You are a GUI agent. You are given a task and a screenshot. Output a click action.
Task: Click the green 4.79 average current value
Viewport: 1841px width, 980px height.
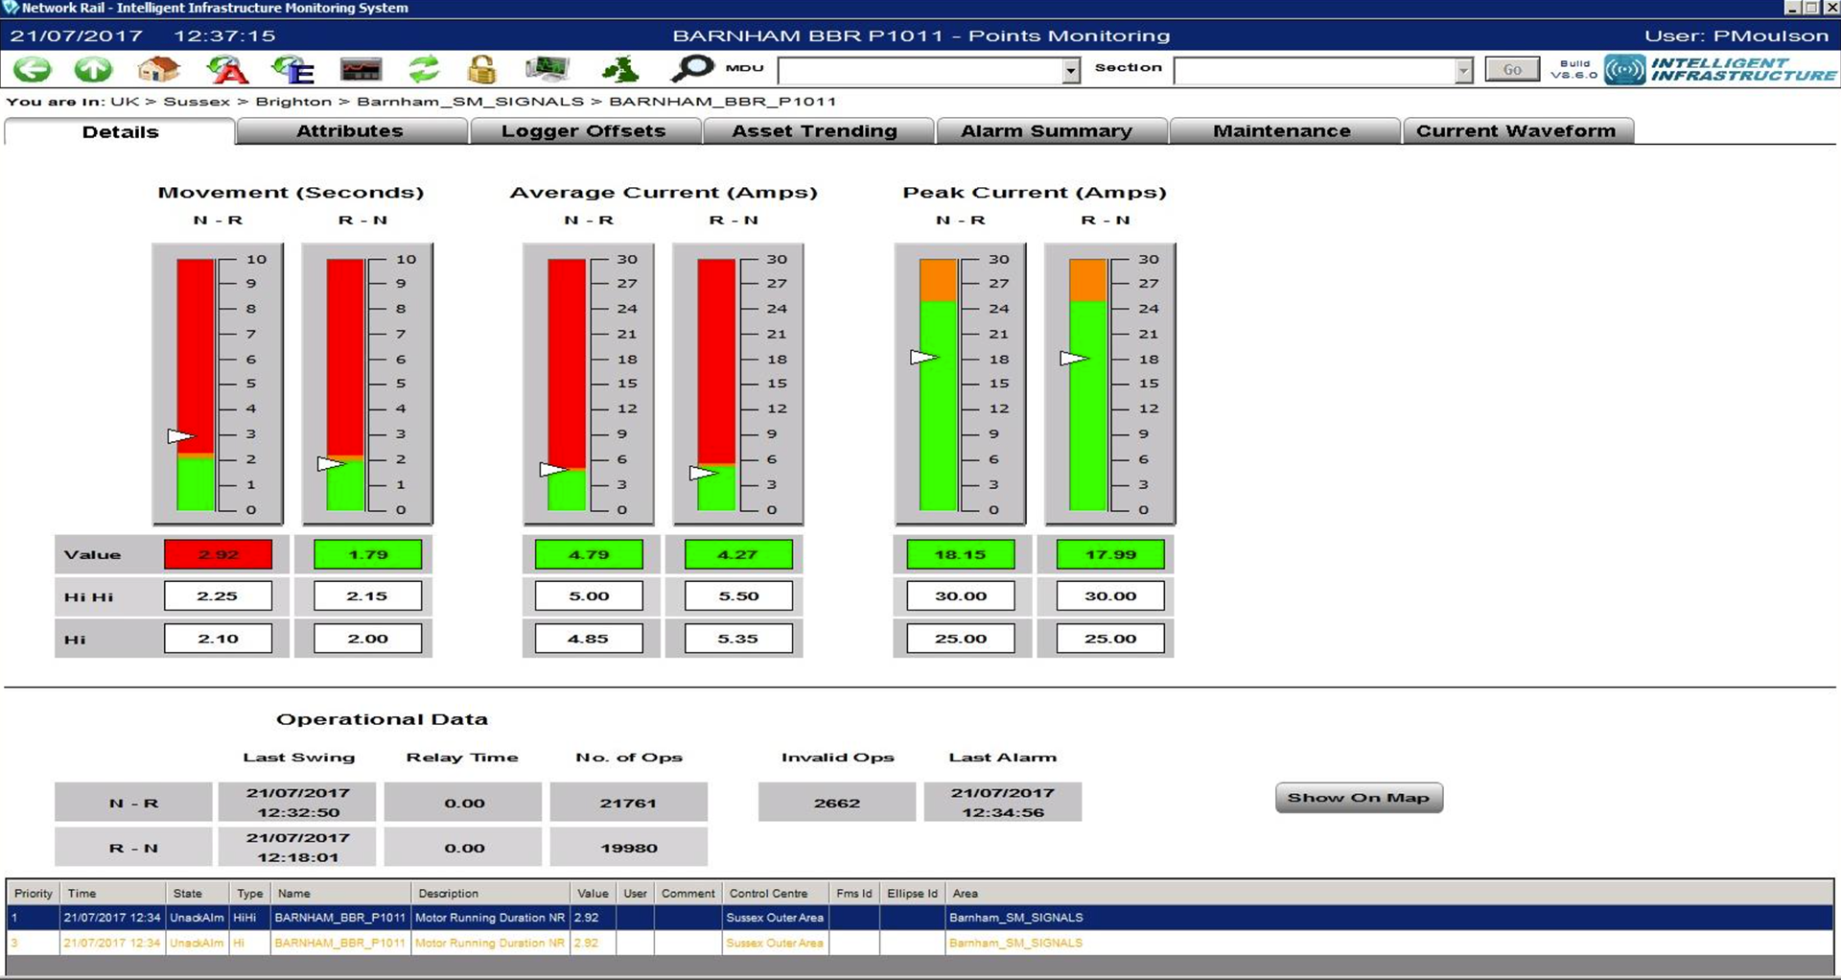click(589, 554)
